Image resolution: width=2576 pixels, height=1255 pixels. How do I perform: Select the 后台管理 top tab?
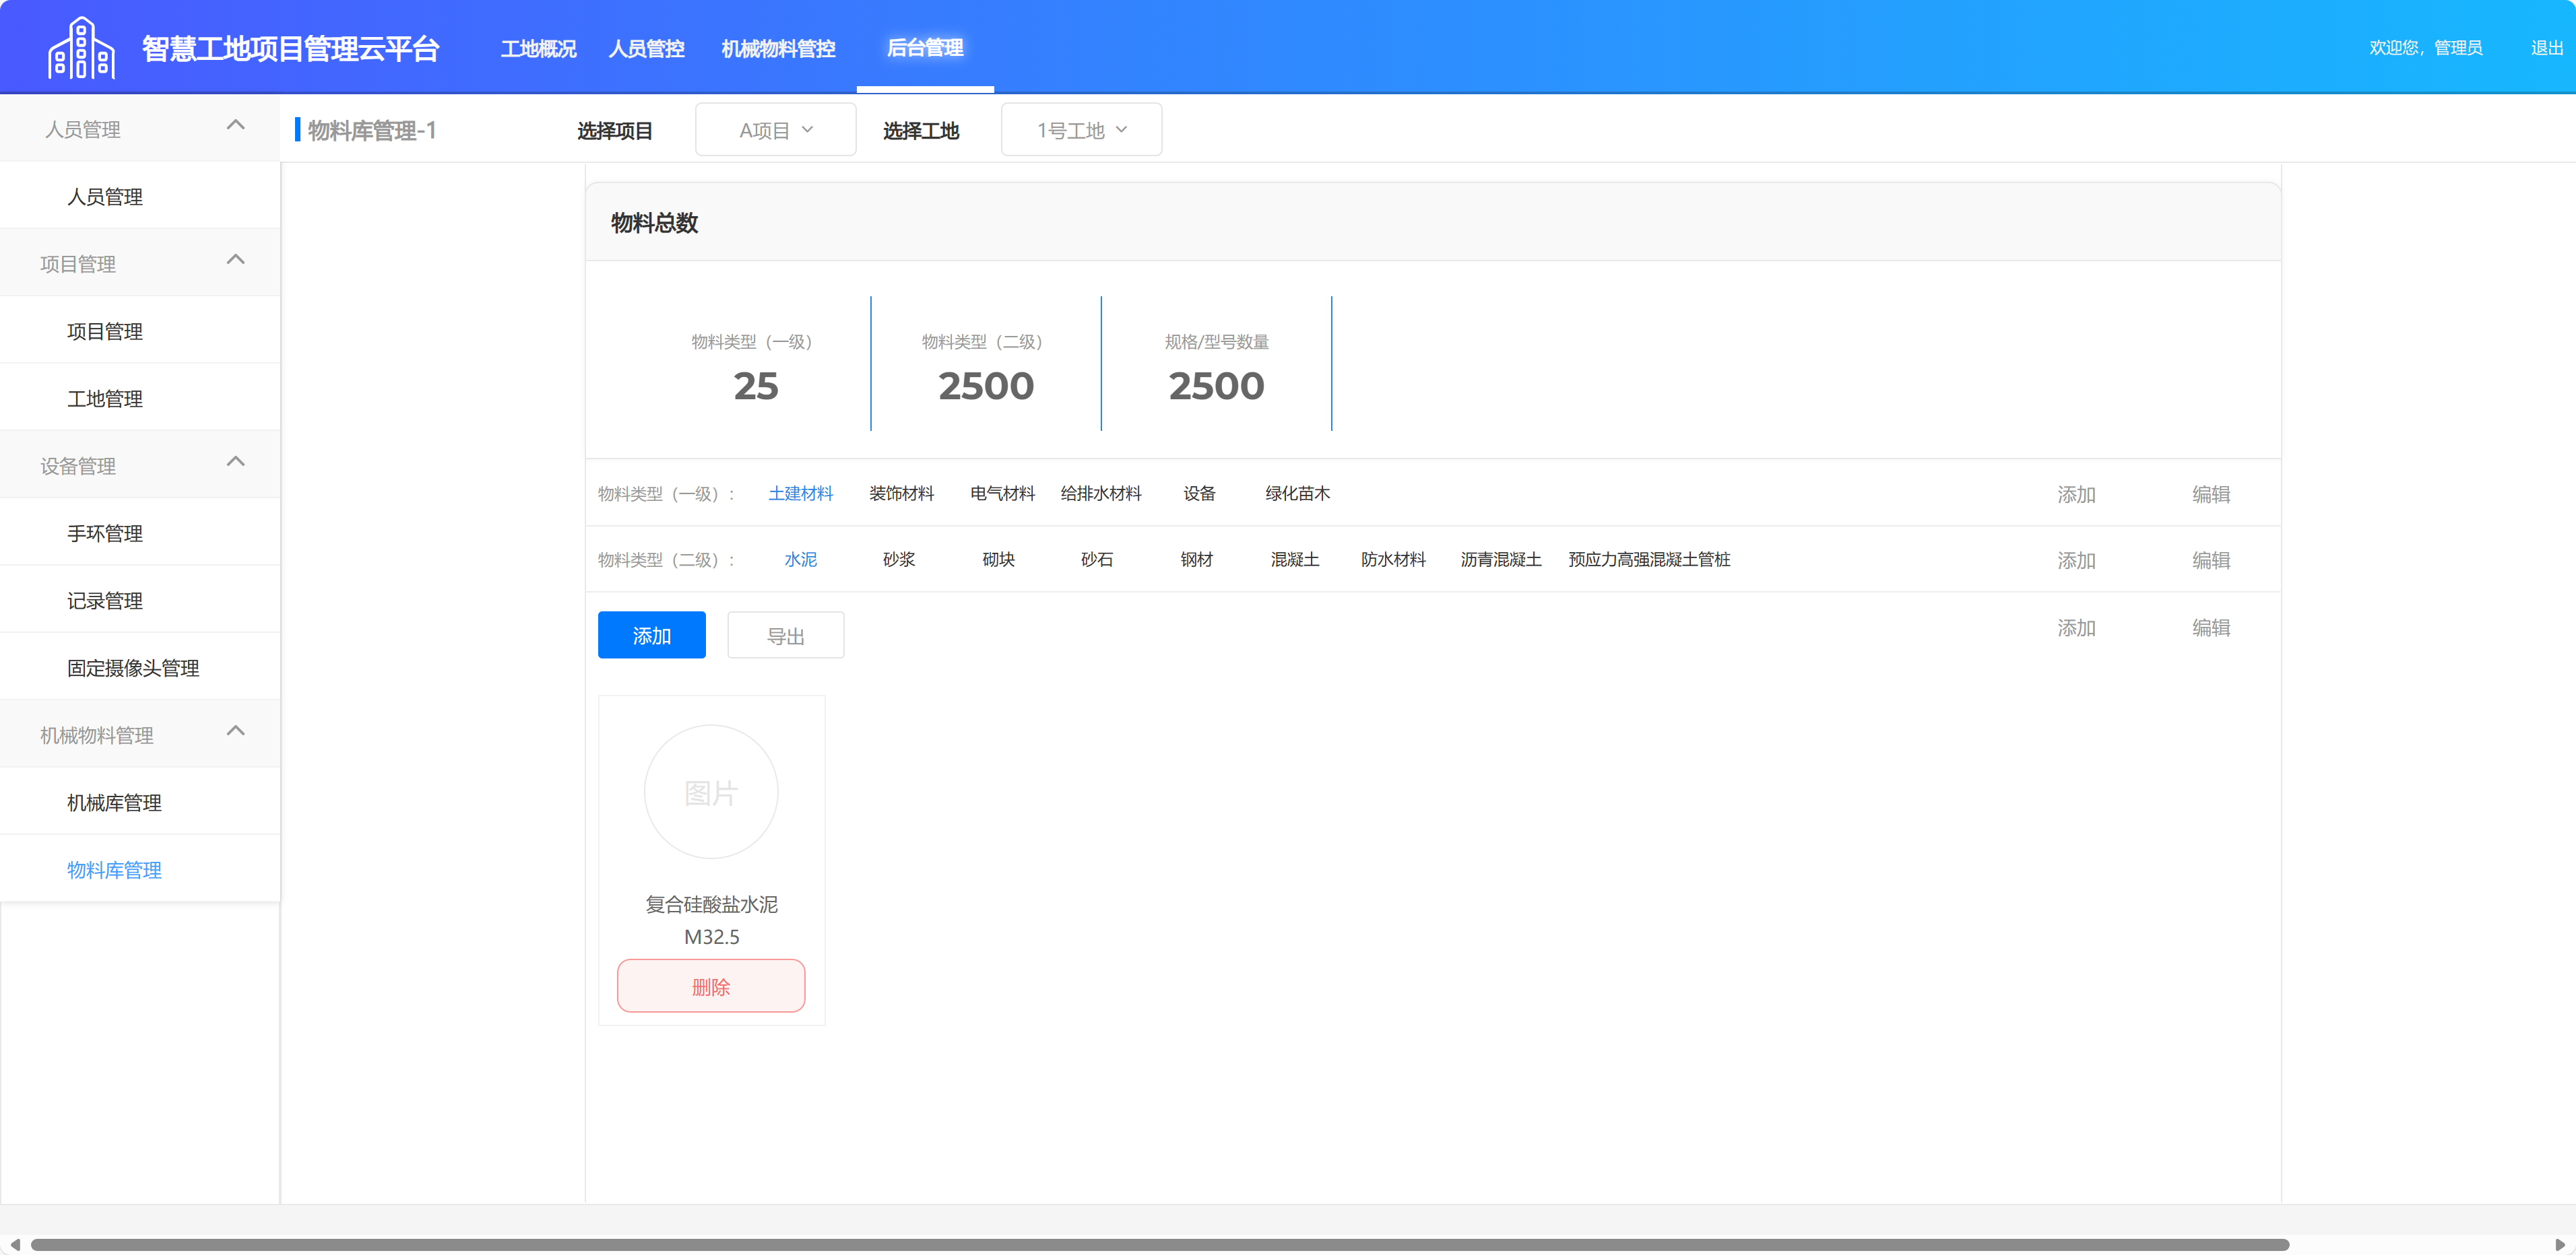925,47
